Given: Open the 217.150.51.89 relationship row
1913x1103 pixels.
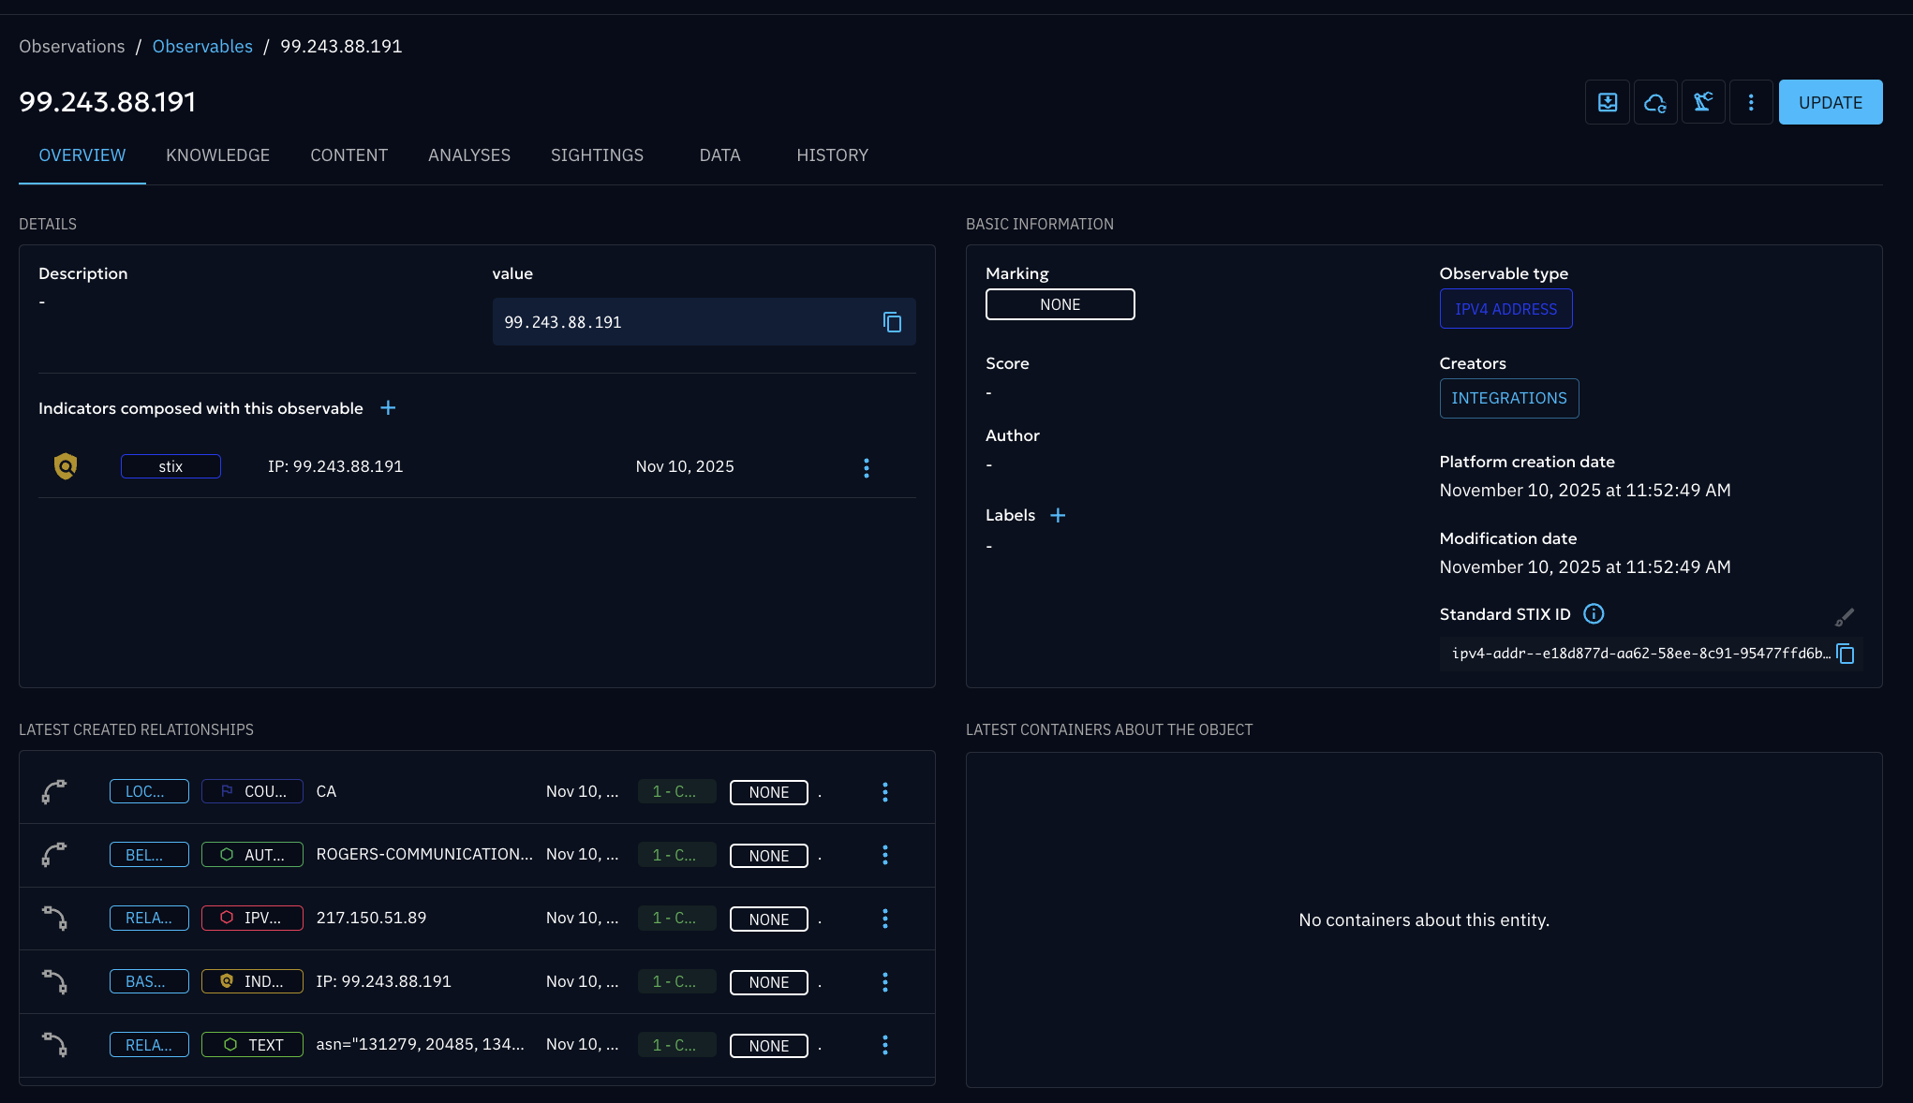Looking at the screenshot, I should pyautogui.click(x=371, y=919).
